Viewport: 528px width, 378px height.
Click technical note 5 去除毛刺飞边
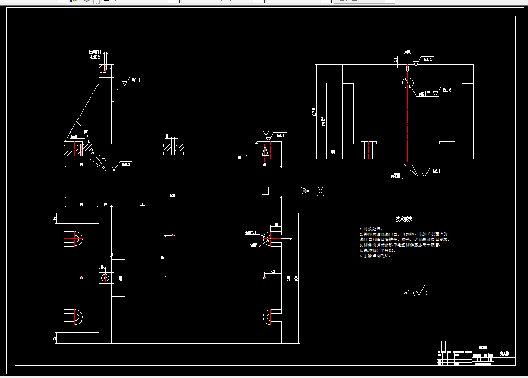[375, 256]
